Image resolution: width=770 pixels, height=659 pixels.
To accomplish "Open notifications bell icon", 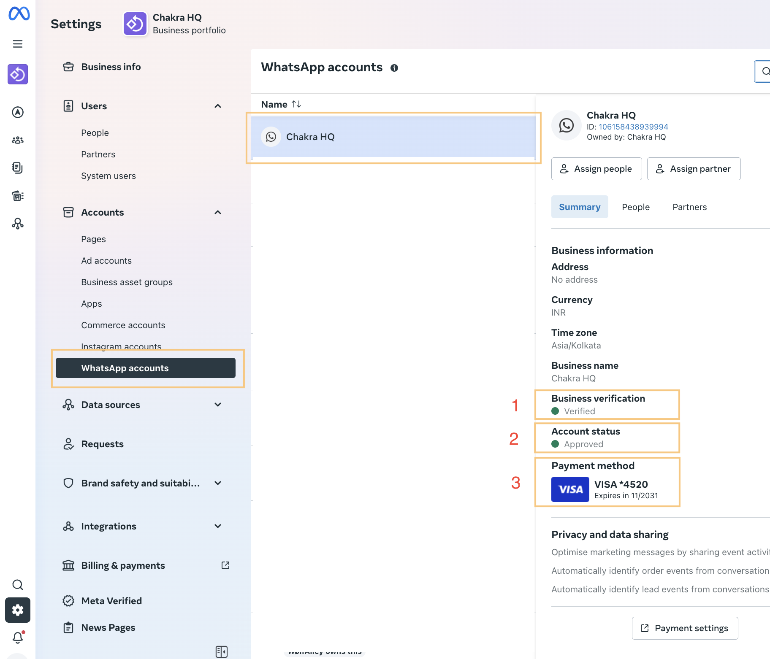I will click(18, 637).
